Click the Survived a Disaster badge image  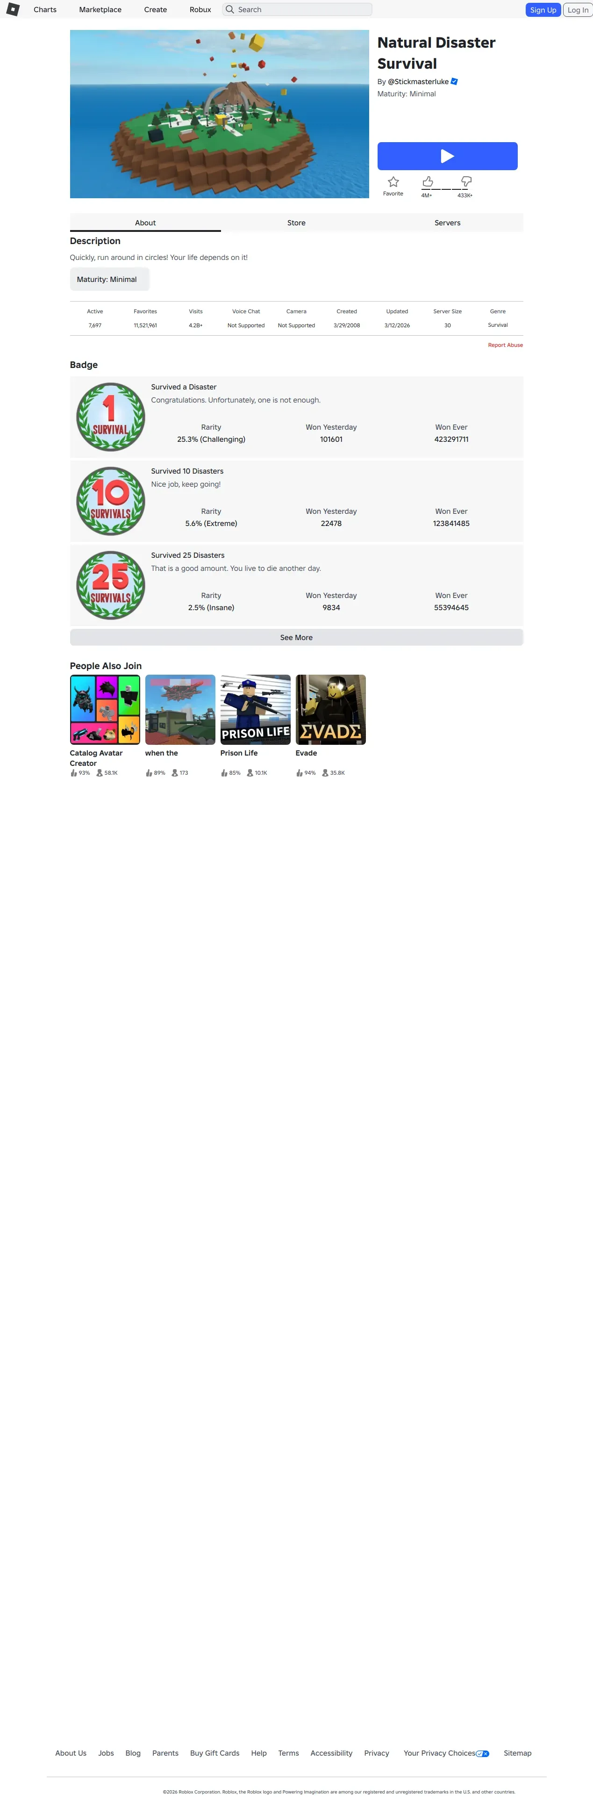[x=110, y=417]
